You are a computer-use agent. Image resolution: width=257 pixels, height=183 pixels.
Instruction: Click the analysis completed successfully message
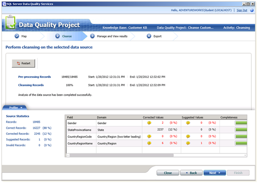(x=55, y=94)
